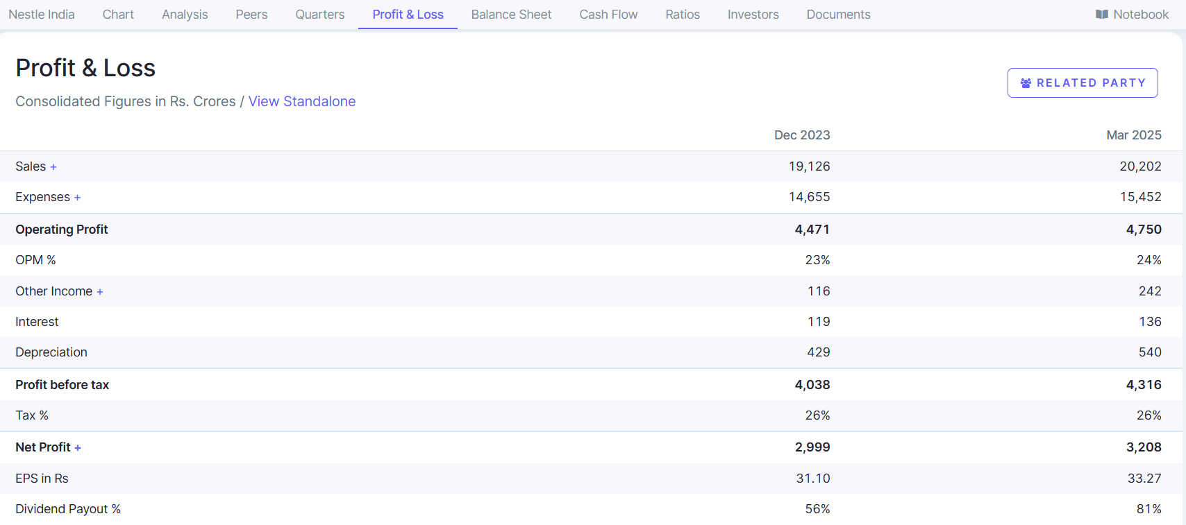Viewport: 1186px width, 525px height.
Task: Expand the Net Profit breakdown
Action: click(x=78, y=448)
